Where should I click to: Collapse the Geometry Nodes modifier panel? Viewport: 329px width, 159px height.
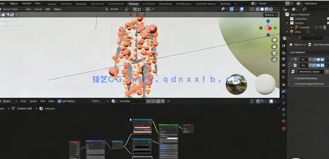coord(292,65)
